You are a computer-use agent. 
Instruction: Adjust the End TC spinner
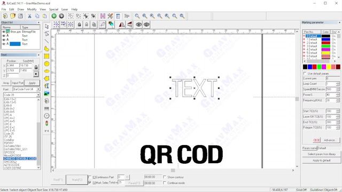click(338, 122)
